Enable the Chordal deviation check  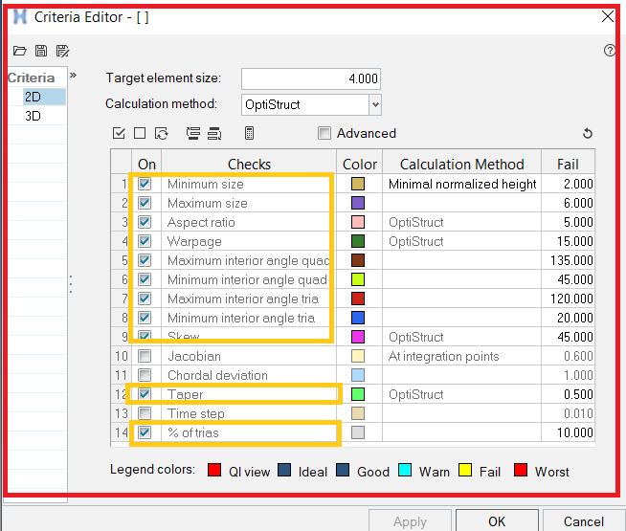point(145,375)
